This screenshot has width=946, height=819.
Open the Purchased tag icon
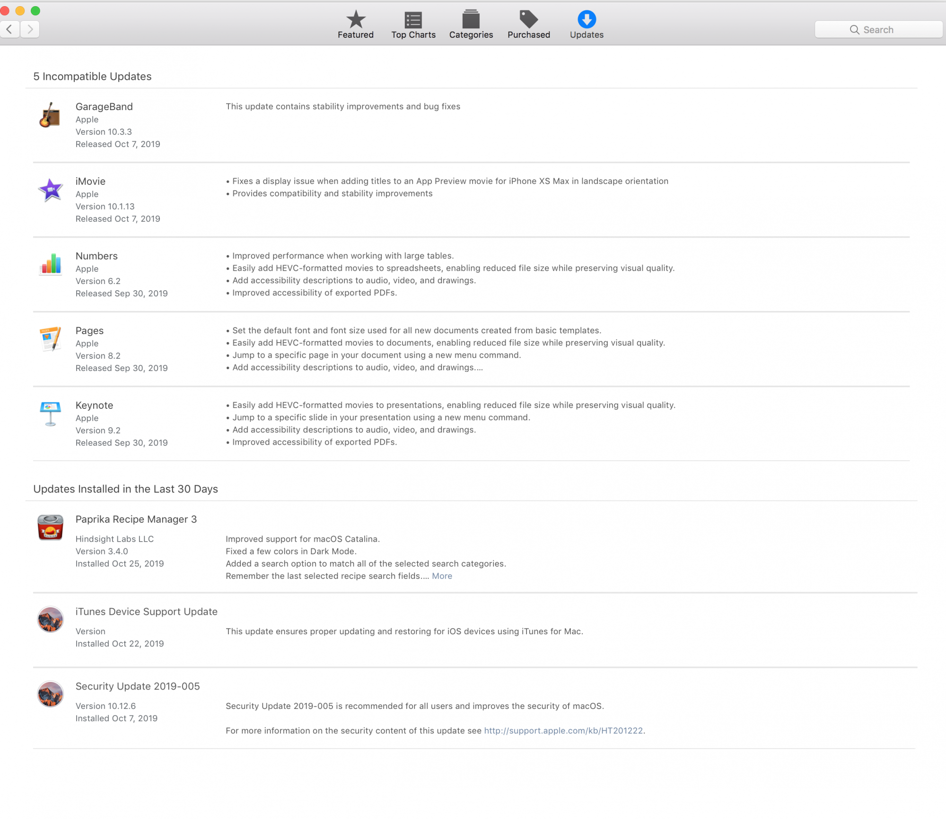click(528, 19)
